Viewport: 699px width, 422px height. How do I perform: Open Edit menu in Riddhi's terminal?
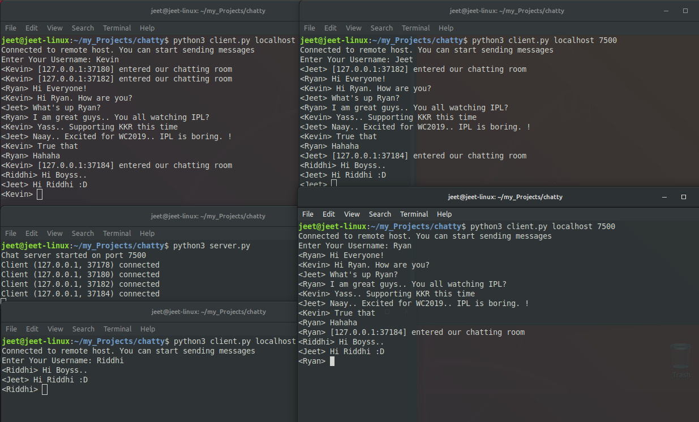click(32, 329)
